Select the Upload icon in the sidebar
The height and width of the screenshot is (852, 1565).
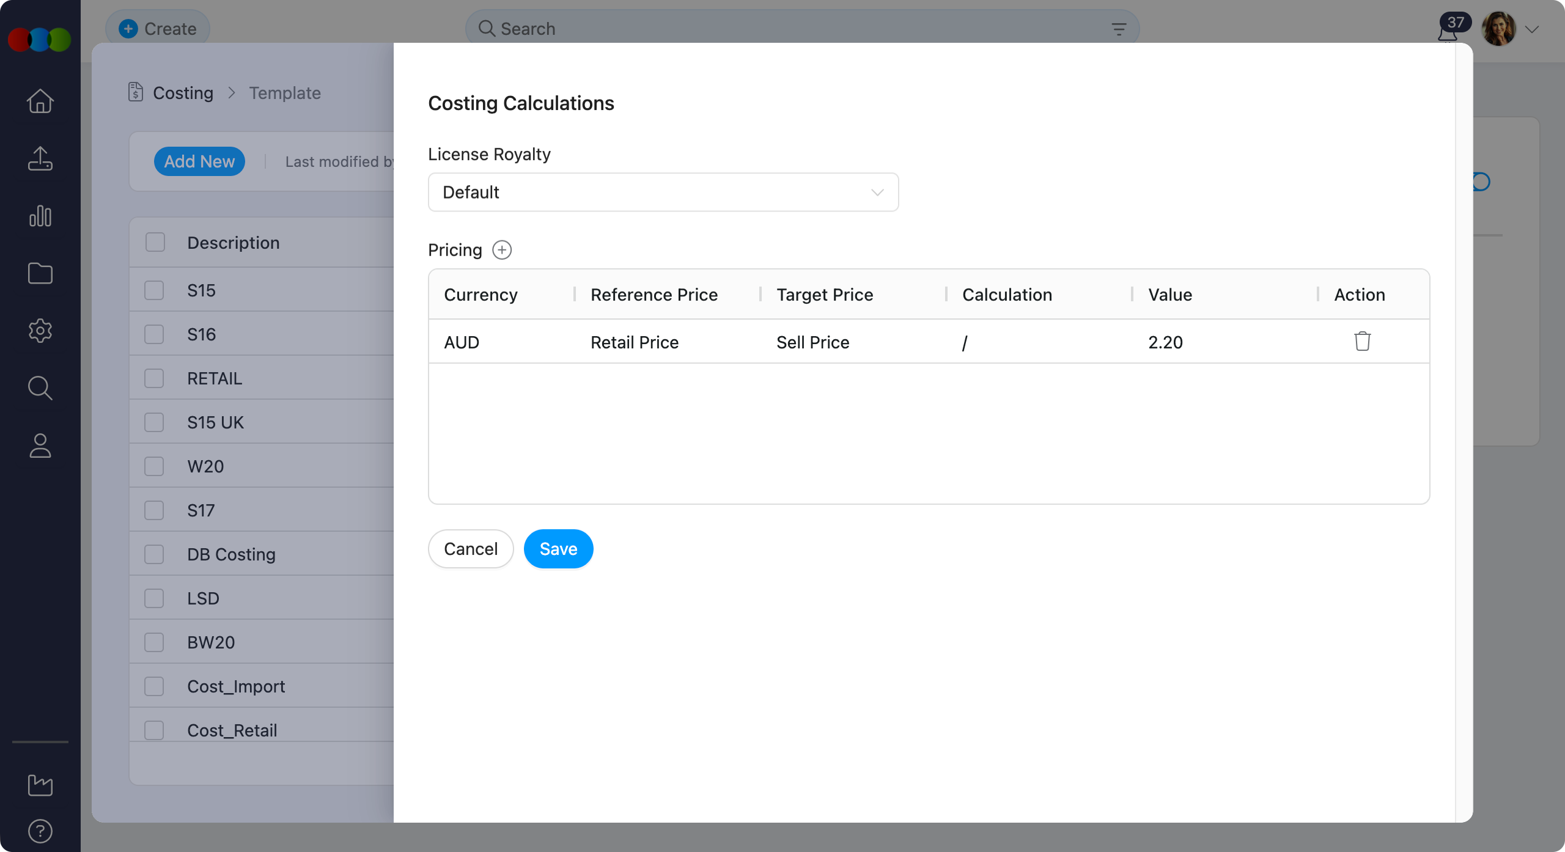coord(40,158)
